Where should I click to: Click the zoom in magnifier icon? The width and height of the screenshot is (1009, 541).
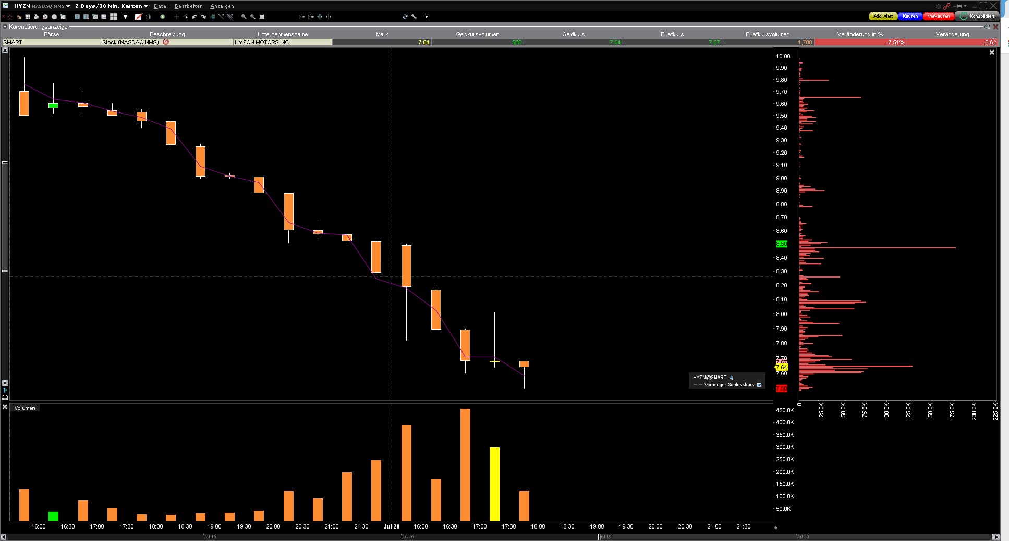(x=244, y=17)
